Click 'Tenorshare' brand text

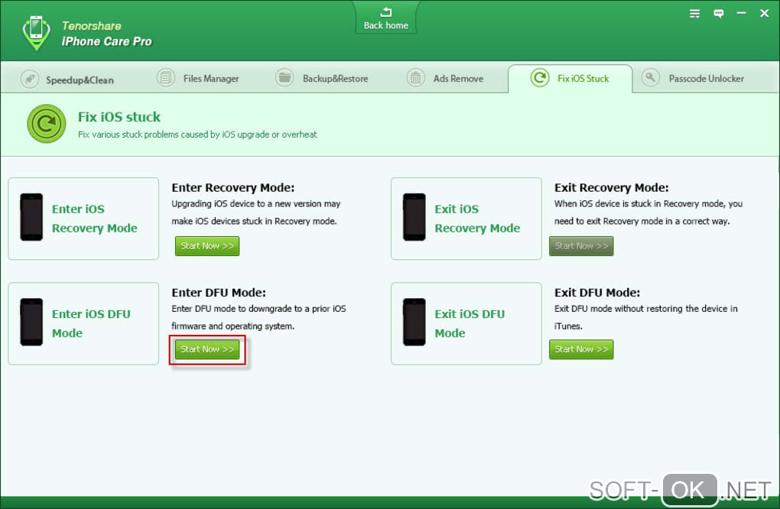(x=92, y=26)
